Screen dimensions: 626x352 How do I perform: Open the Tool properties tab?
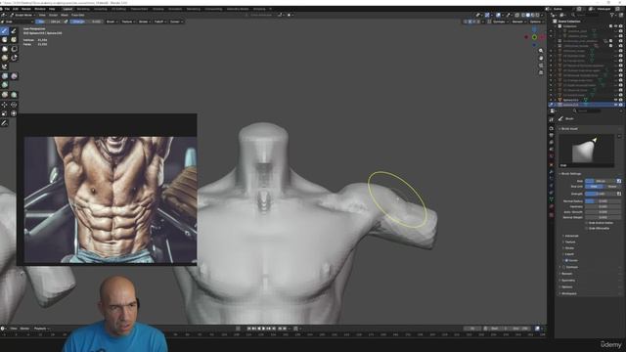(x=552, y=119)
